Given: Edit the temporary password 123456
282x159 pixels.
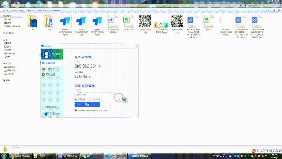Looking at the screenshot, I should coord(90,76).
